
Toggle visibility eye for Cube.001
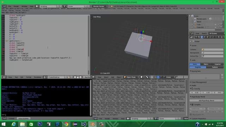click(x=215, y=27)
